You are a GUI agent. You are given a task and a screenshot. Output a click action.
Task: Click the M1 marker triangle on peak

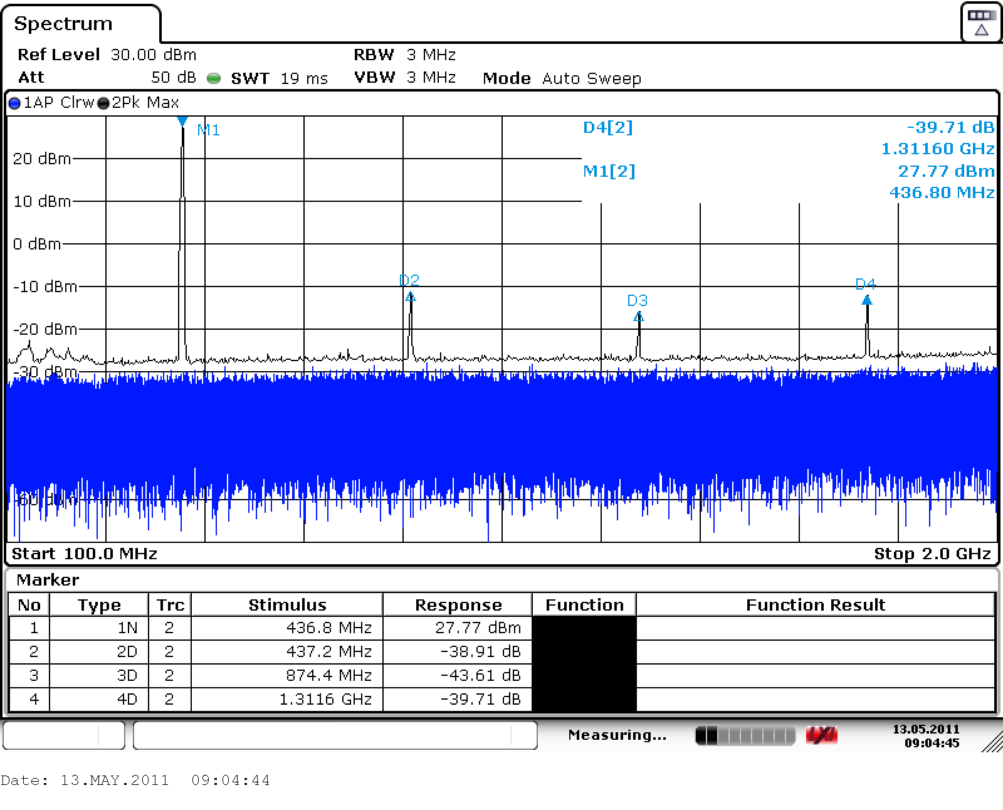click(x=182, y=121)
